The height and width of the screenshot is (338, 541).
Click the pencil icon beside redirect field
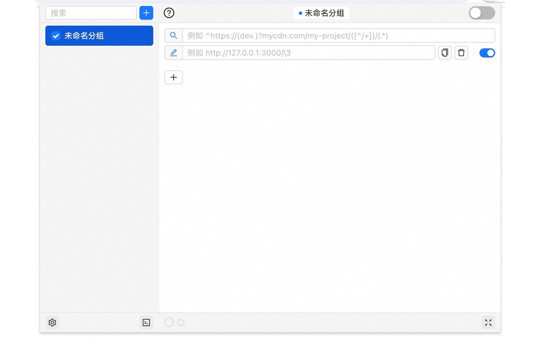click(173, 53)
